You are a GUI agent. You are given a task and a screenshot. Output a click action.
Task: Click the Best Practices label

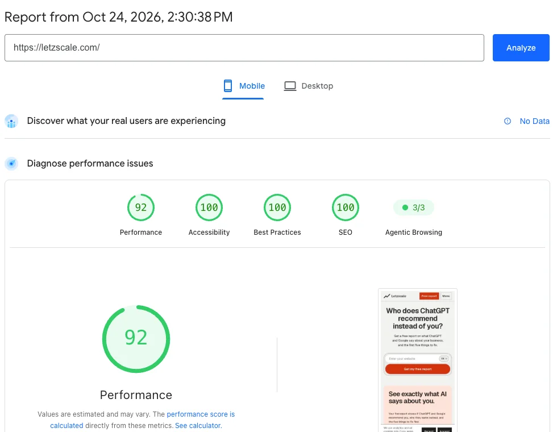[x=277, y=232]
